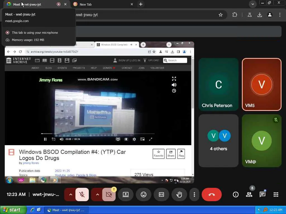
Task: Raise hand in the meeting
Action: [179, 194]
